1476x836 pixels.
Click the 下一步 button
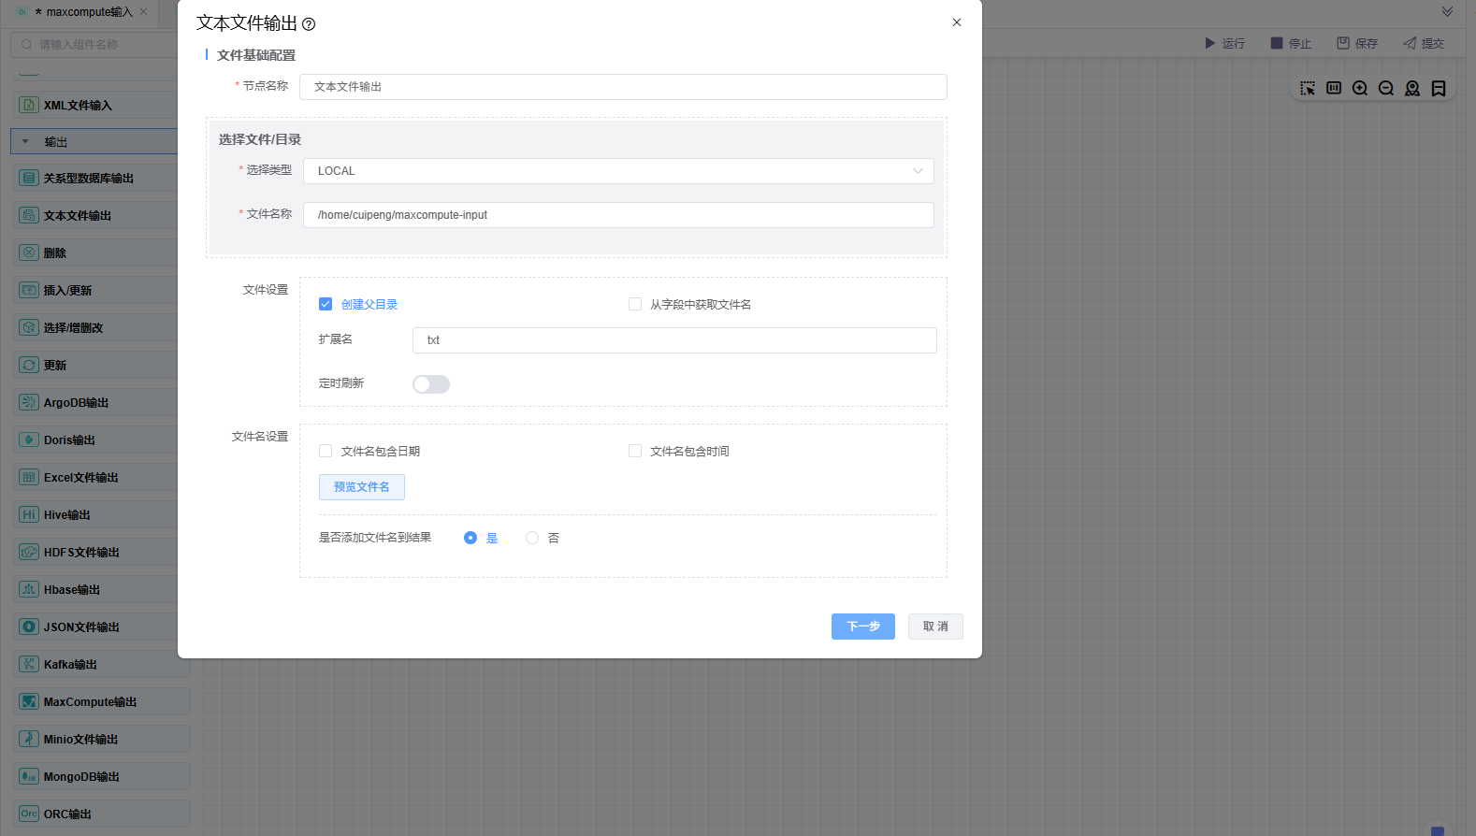tap(862, 627)
